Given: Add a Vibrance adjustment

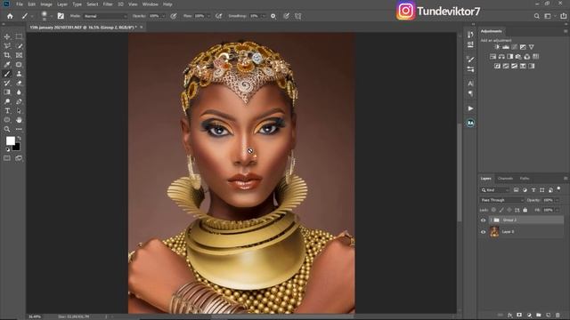Looking at the screenshot, I should tap(532, 47).
